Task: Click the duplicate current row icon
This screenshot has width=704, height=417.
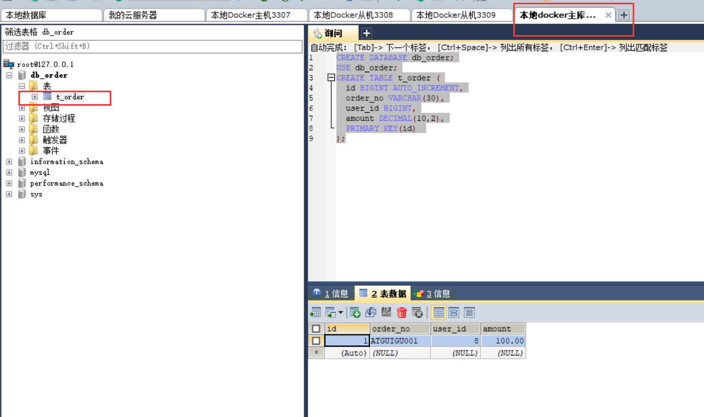Action: pyautogui.click(x=371, y=312)
